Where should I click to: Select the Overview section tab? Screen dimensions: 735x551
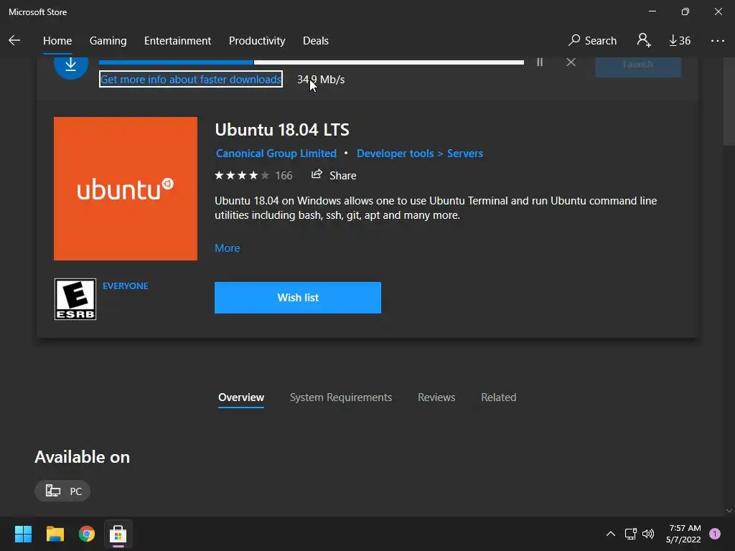pos(241,397)
